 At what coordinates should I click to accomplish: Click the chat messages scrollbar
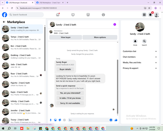[x=117, y=87]
